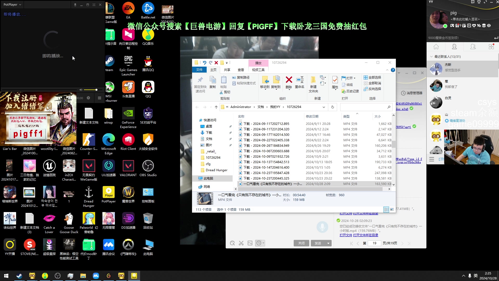Click Rename icon in Explorer ribbon
This screenshot has height=281, width=499.
coord(299,82)
